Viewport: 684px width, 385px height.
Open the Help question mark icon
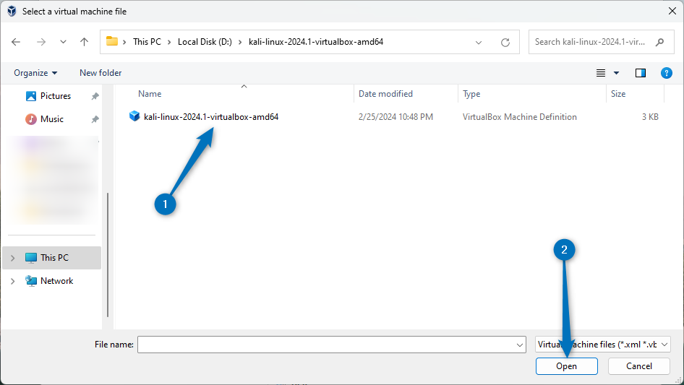pyautogui.click(x=667, y=73)
